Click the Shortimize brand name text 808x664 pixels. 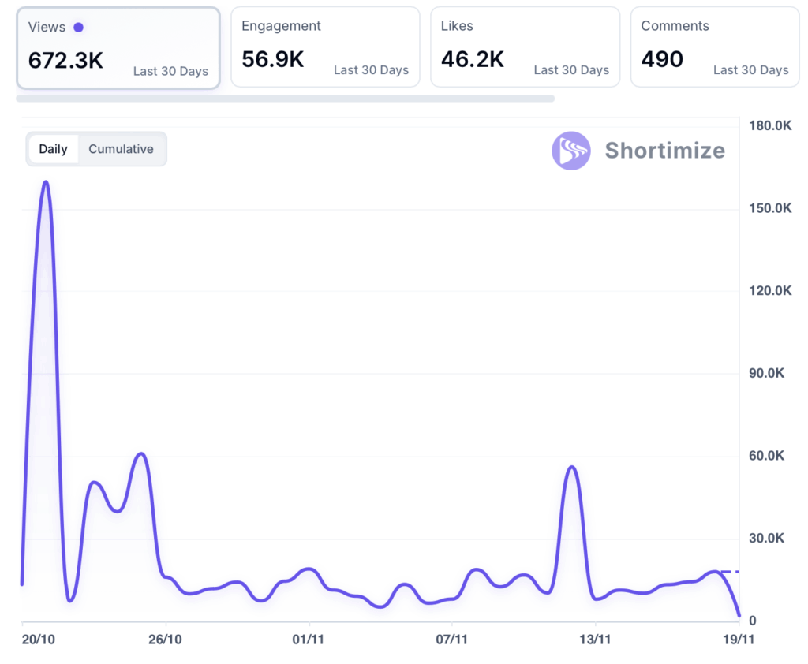pos(664,151)
